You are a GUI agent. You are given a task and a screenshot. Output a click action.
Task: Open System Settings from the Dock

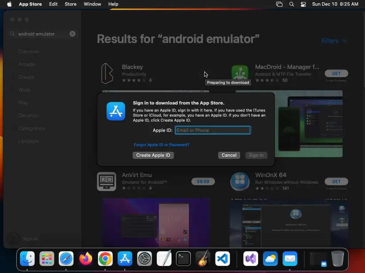click(x=144, y=258)
